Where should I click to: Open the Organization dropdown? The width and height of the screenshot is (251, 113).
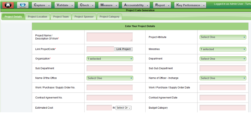tap(110, 59)
